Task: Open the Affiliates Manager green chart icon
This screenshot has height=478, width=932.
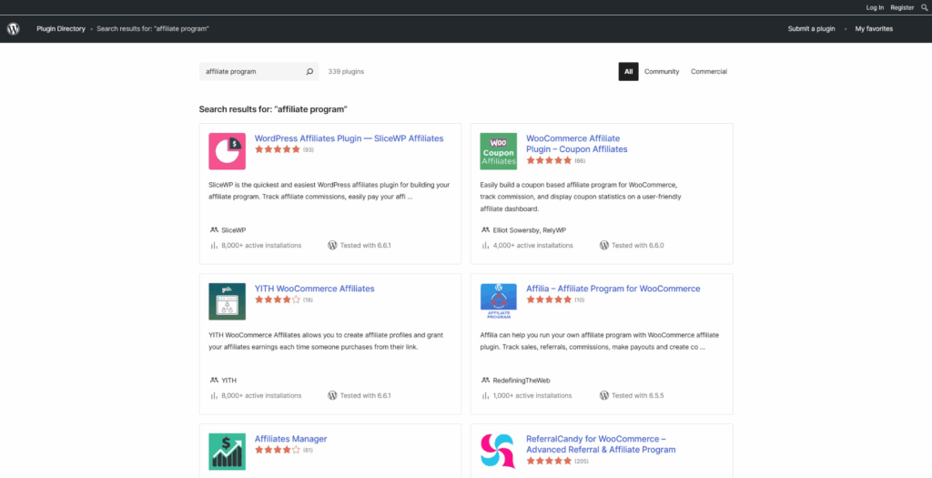Action: (227, 451)
